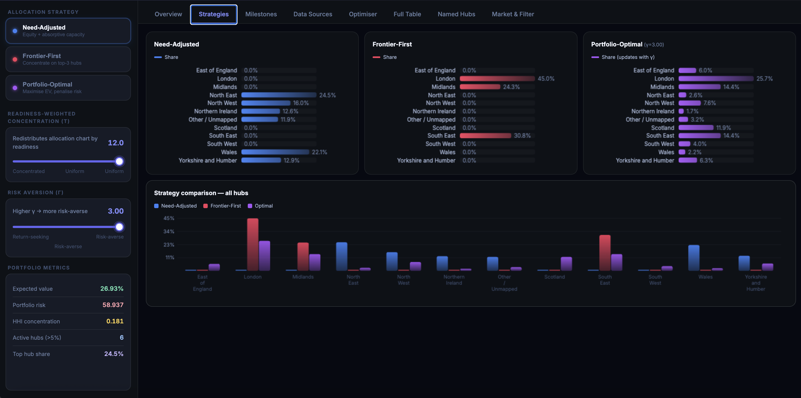Click the risk aversion slider handle

click(119, 227)
